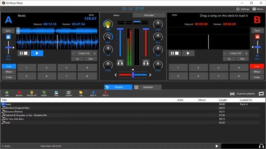Toggle Sync on Deck B

point(257,31)
